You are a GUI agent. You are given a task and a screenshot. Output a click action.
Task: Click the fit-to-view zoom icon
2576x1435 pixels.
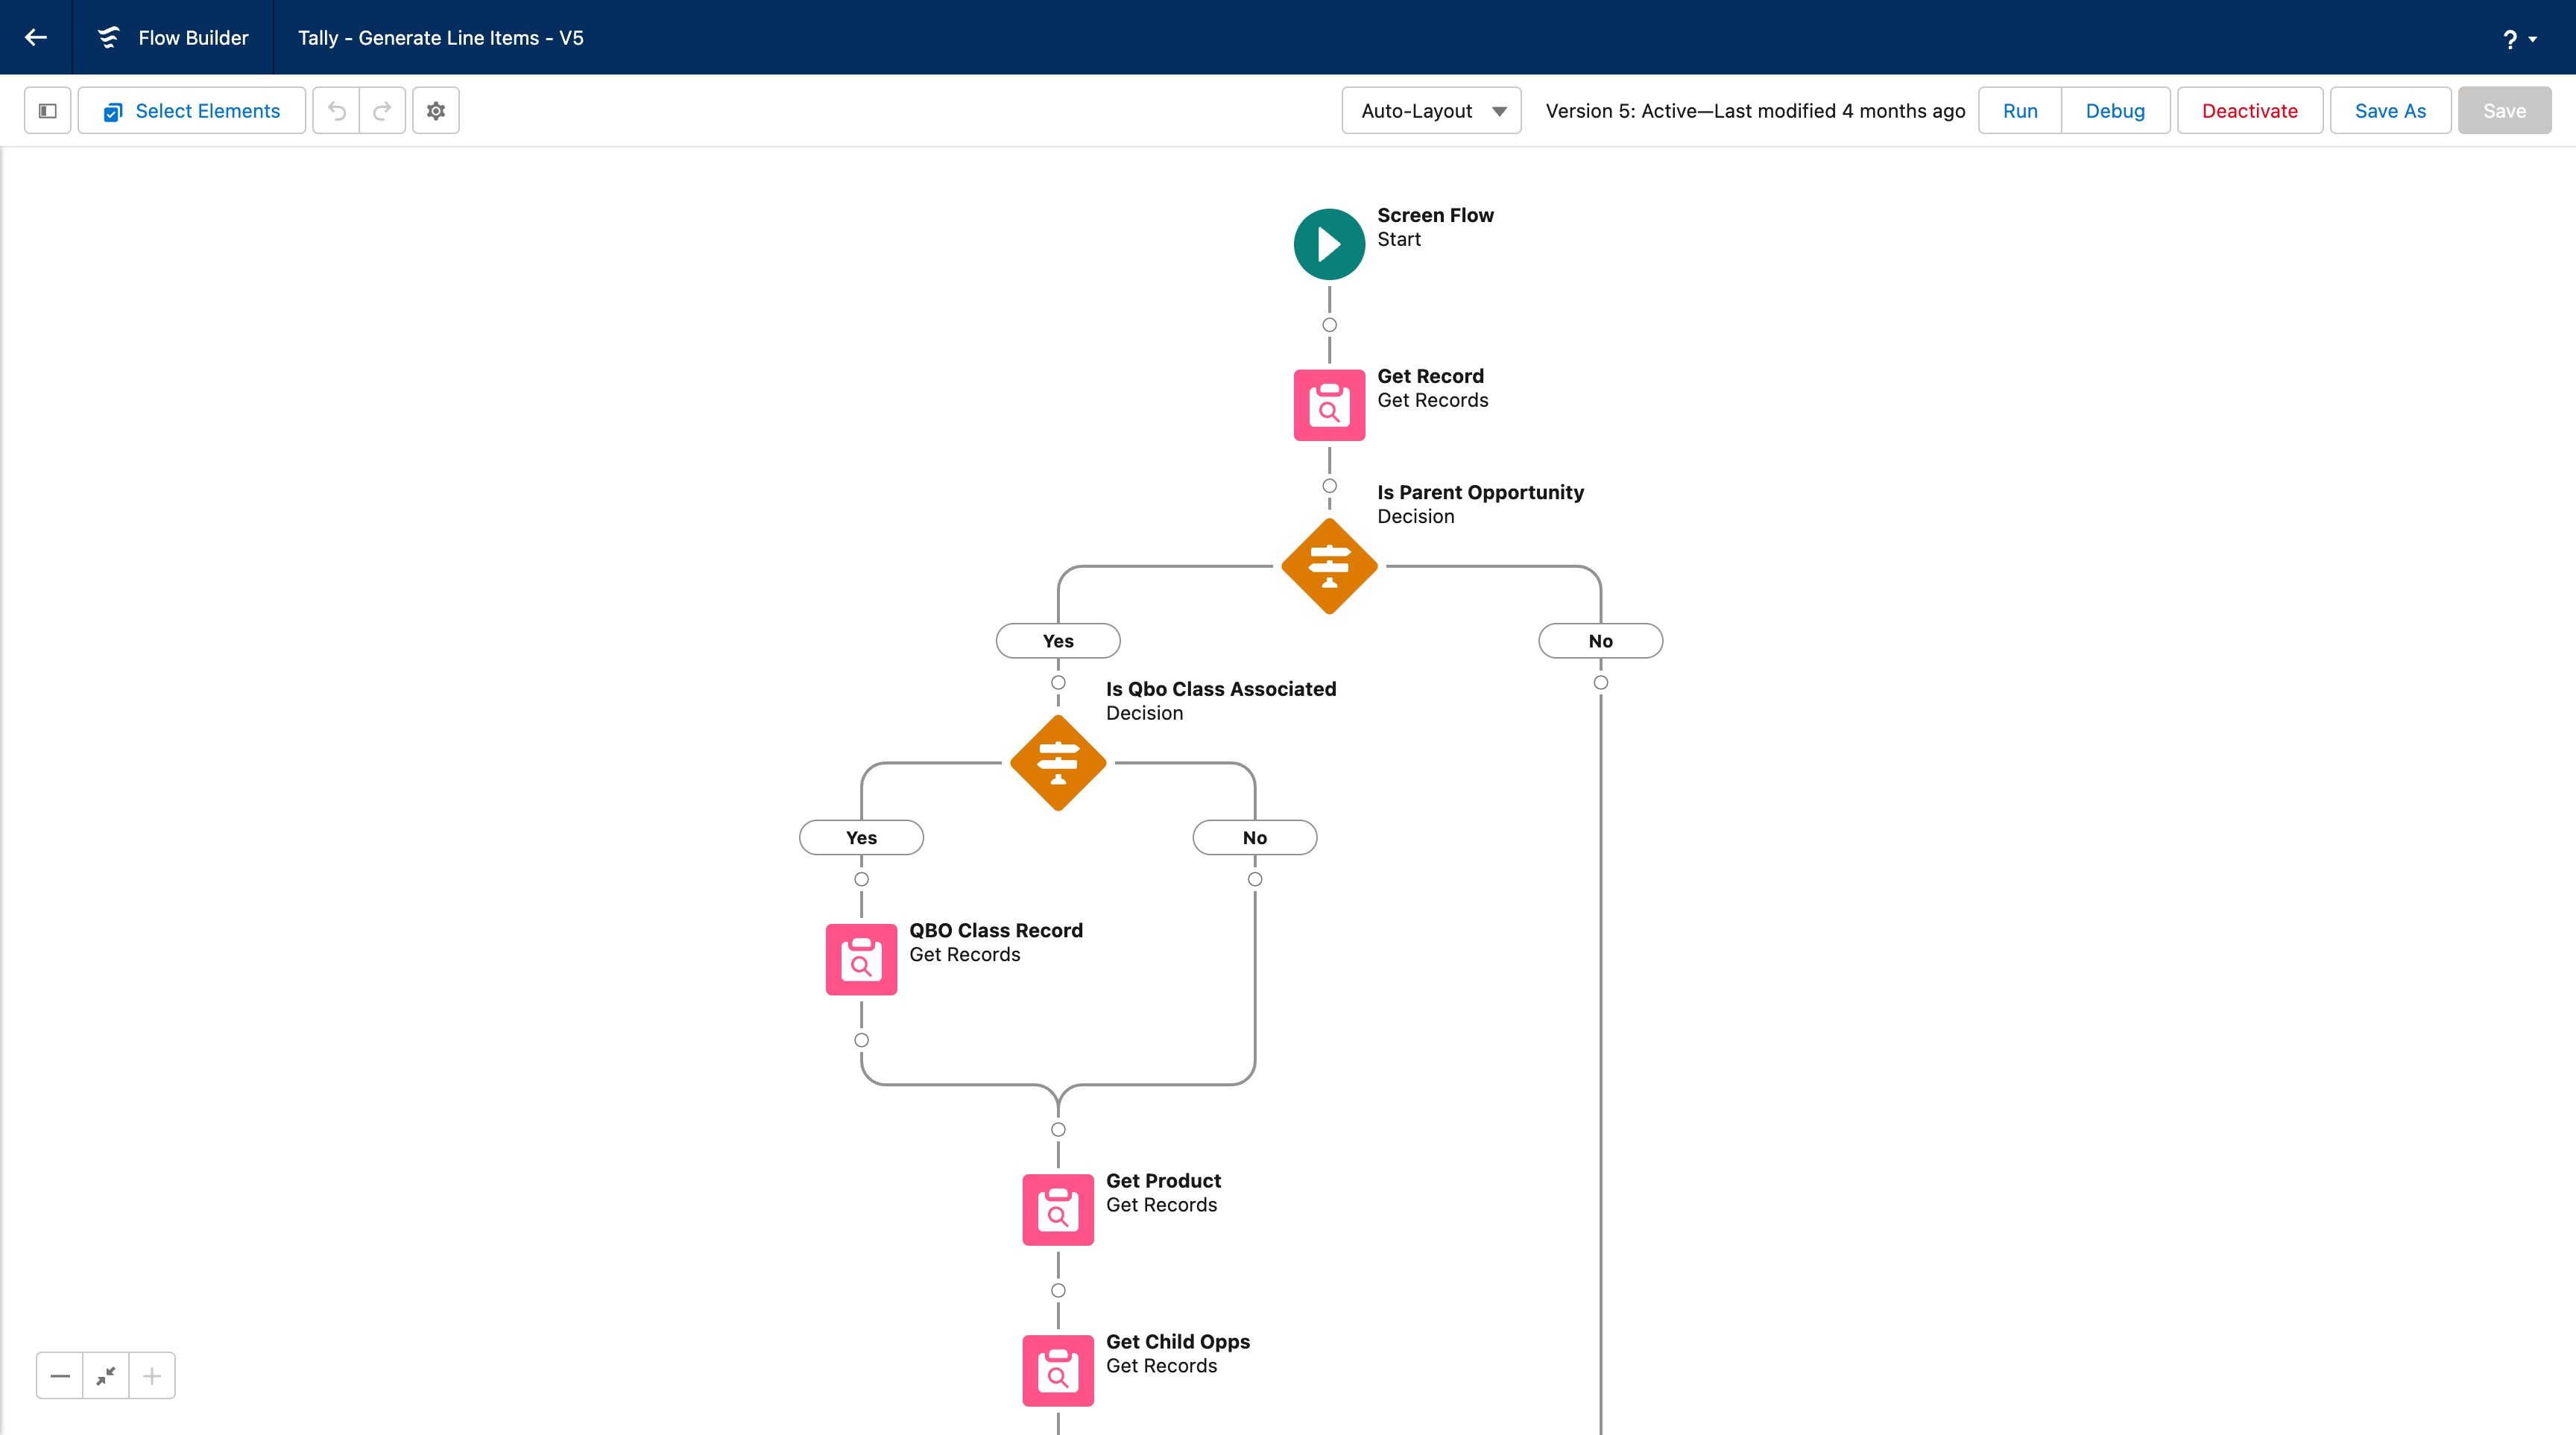pos(106,1376)
